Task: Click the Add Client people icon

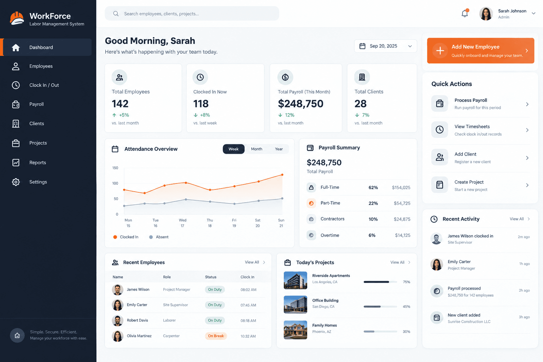Action: pyautogui.click(x=440, y=157)
